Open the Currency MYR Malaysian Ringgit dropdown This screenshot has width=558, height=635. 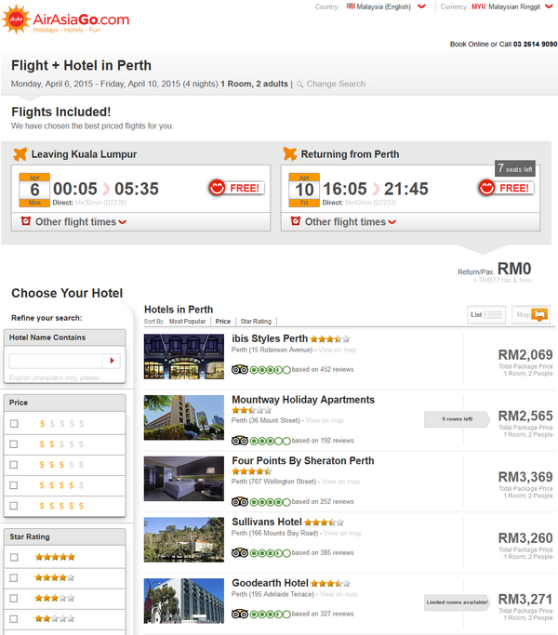[x=512, y=7]
